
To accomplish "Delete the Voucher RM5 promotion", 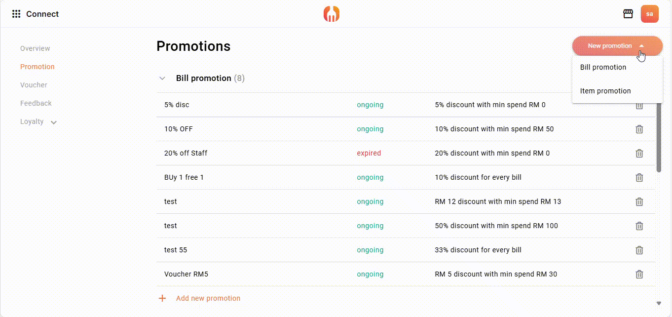I will click(639, 275).
